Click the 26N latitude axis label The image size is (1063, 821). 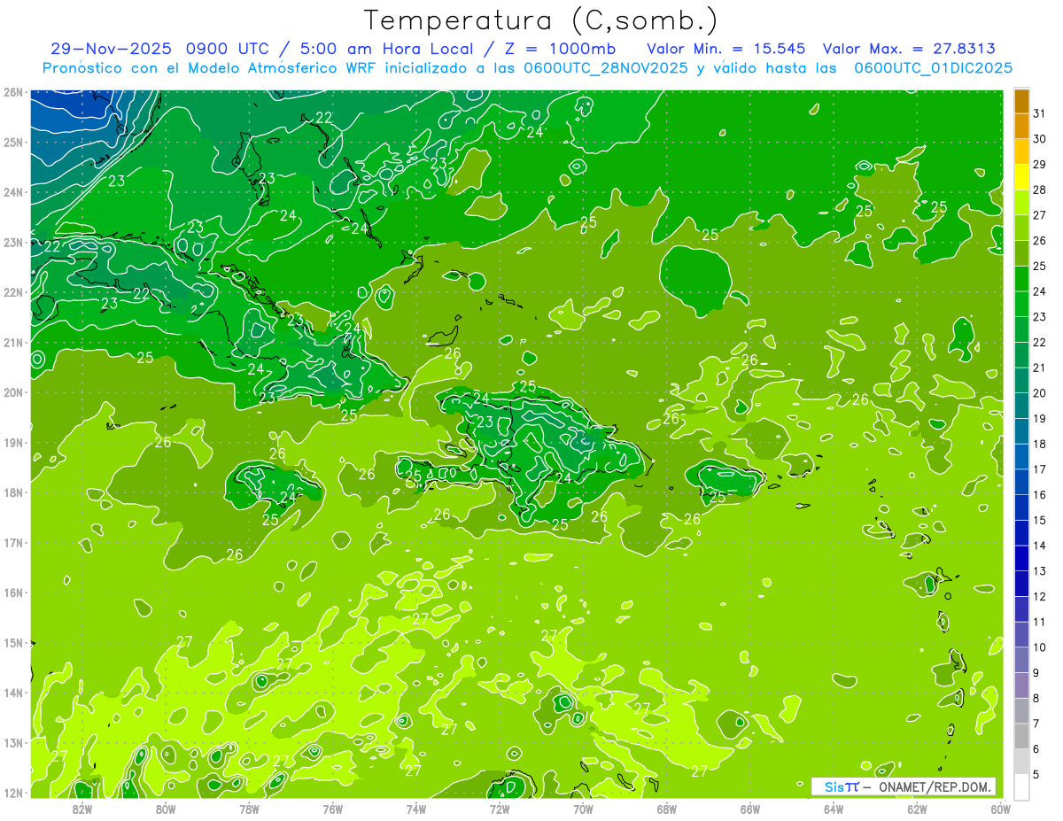pos(12,92)
